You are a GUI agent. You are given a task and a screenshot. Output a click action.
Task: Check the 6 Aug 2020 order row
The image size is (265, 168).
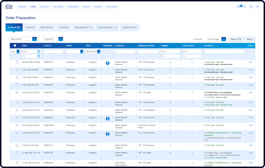coord(17,145)
